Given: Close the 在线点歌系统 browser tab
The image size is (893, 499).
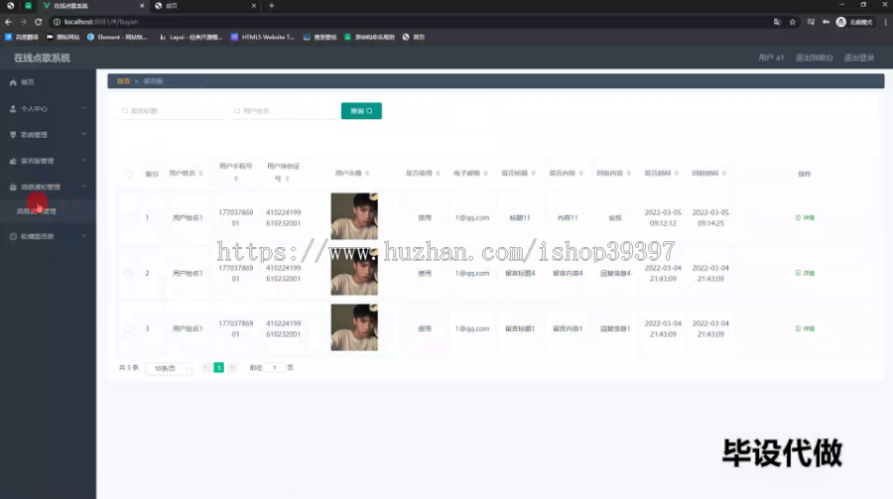Looking at the screenshot, I should coord(142,6).
